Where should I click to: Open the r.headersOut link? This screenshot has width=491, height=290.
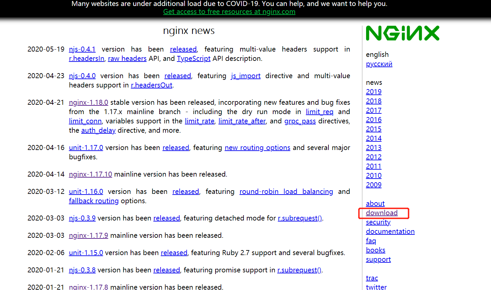click(x=152, y=85)
